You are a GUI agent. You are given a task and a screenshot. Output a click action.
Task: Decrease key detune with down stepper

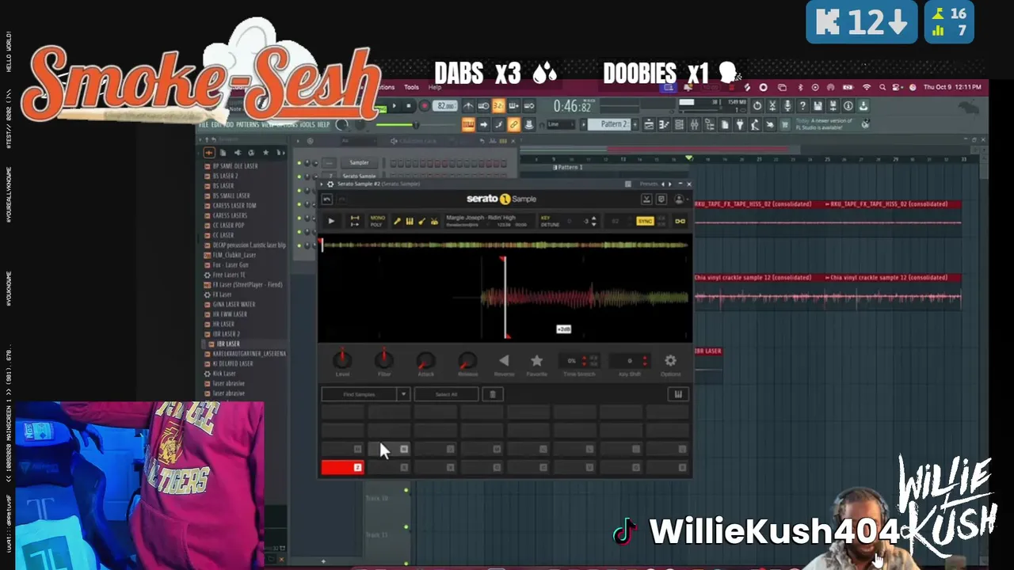point(593,225)
